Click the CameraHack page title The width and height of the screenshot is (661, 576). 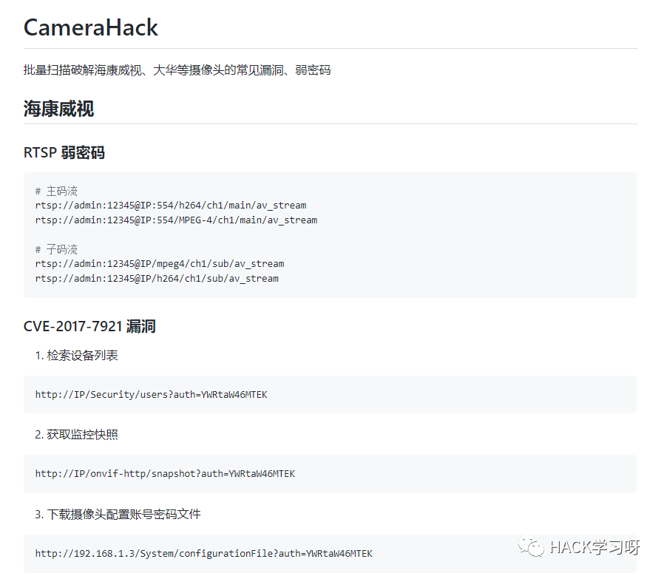click(x=91, y=28)
